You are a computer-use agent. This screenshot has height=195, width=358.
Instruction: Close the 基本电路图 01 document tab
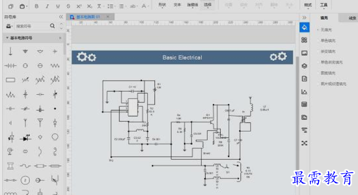(108, 17)
